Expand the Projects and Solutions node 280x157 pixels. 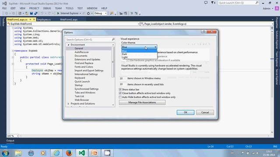pos(68,104)
